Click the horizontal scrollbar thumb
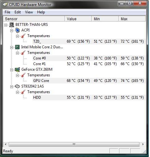Viewport: 150px width, 157px height. (x=74, y=144)
